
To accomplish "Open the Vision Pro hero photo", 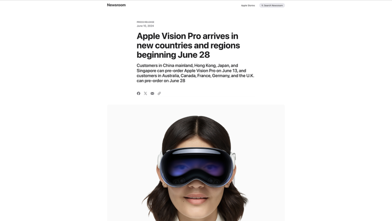I will pos(196,163).
